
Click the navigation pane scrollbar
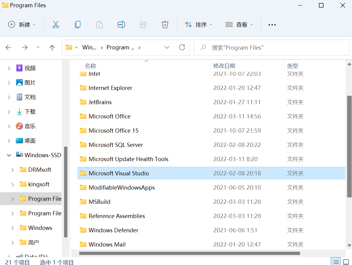pos(66,192)
